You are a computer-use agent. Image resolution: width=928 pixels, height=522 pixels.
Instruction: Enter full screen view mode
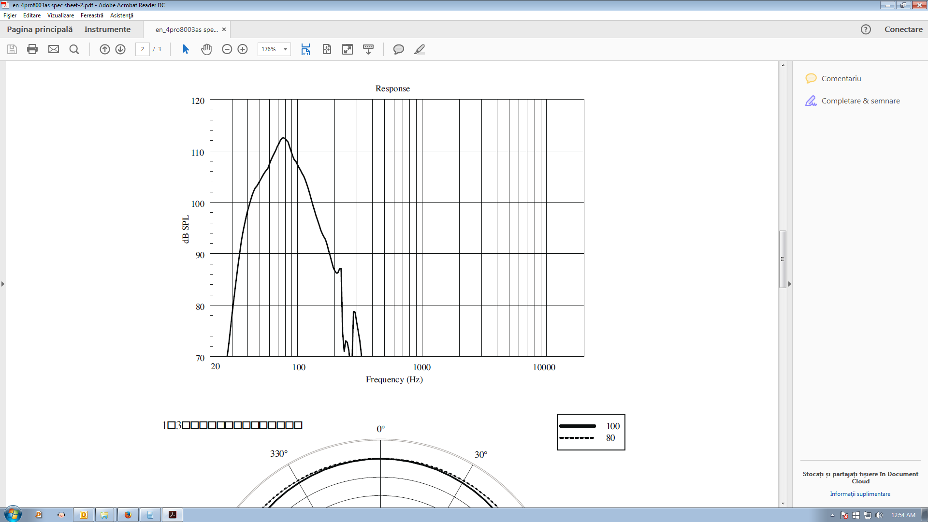[348, 49]
